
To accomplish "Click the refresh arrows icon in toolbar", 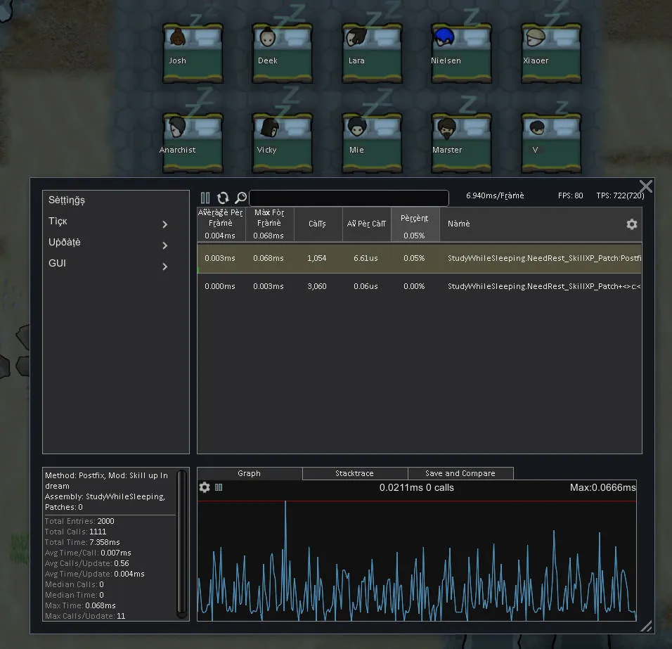I will (x=223, y=198).
